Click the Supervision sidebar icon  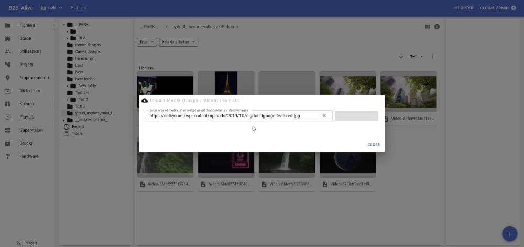[x=8, y=130]
